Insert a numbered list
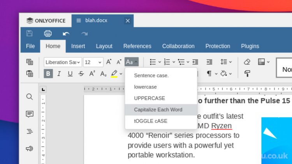 pyautogui.click(x=167, y=62)
